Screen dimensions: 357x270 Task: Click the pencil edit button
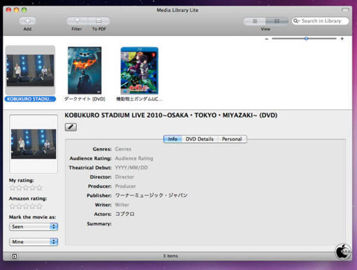coord(71,127)
